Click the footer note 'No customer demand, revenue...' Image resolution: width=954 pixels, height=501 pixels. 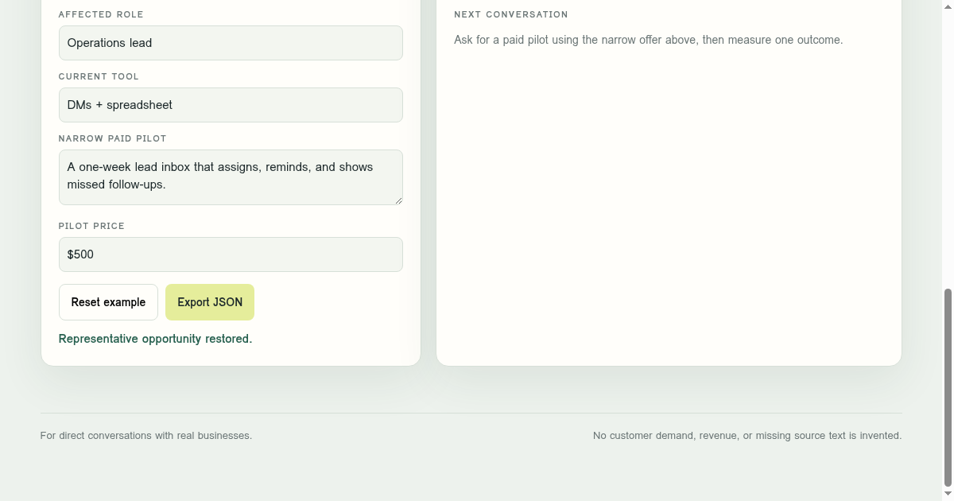(747, 436)
